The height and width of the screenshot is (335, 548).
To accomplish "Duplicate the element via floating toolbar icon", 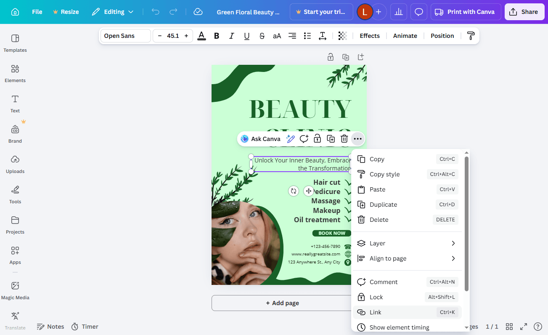I will [x=331, y=138].
